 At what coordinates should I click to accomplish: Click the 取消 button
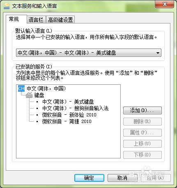[x=122, y=178]
